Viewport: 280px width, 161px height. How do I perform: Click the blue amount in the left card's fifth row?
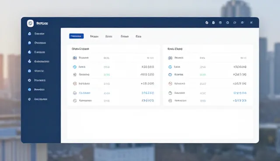coord(148,93)
